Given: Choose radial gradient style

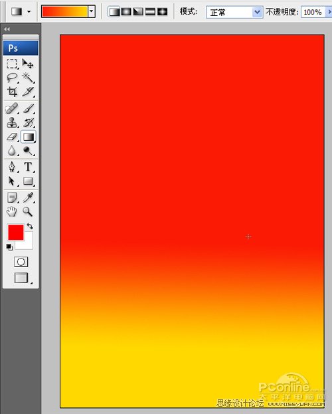Looking at the screenshot, I should click(126, 12).
